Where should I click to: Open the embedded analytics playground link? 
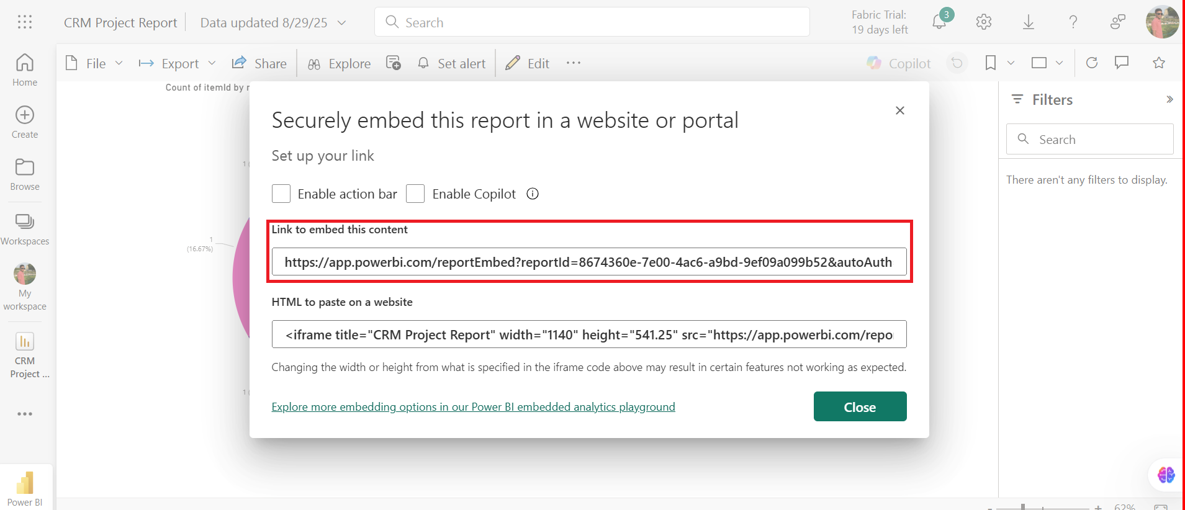pyautogui.click(x=473, y=407)
